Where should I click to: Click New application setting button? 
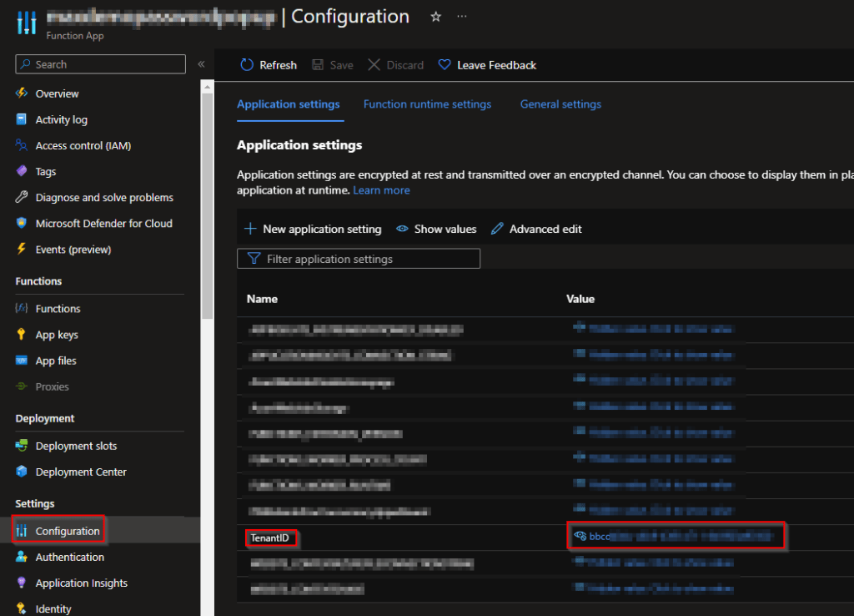[313, 229]
